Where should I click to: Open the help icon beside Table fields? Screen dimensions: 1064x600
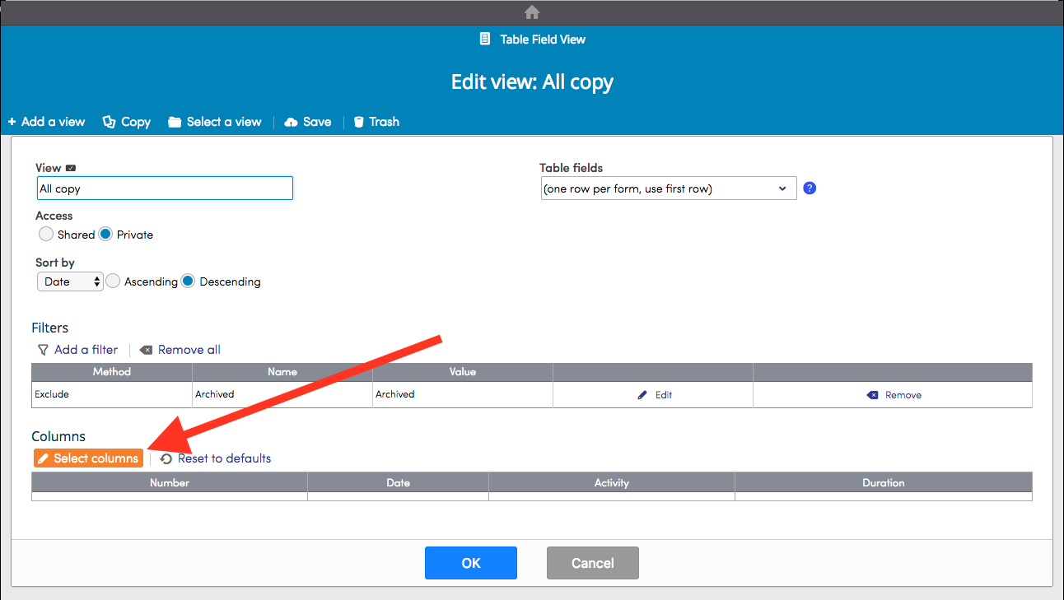click(809, 188)
